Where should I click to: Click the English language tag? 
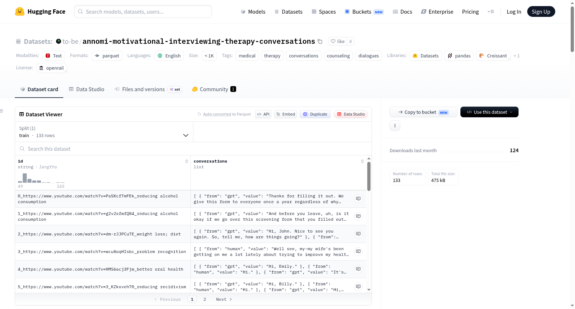(169, 56)
